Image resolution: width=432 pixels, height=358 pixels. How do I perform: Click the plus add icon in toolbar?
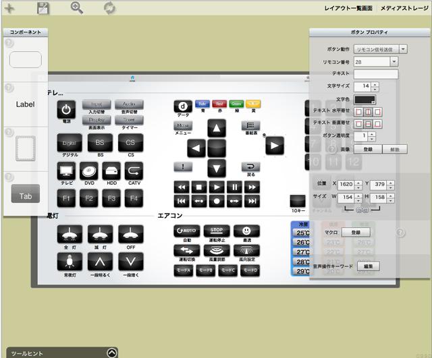[x=9, y=8]
